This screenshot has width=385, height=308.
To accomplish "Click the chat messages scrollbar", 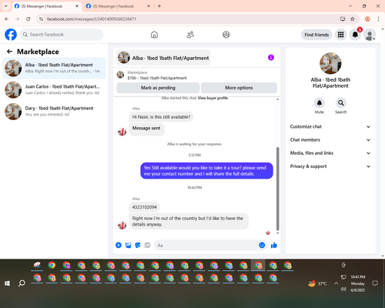I will pyautogui.click(x=277, y=189).
